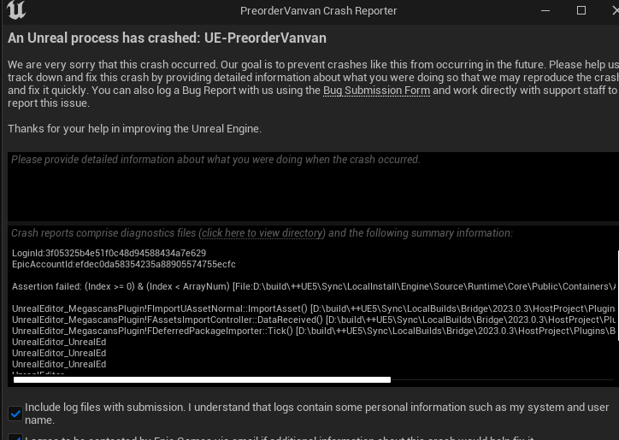This screenshot has width=619, height=440.
Task: Click the Unreal Engine logo icon
Action: (16, 10)
